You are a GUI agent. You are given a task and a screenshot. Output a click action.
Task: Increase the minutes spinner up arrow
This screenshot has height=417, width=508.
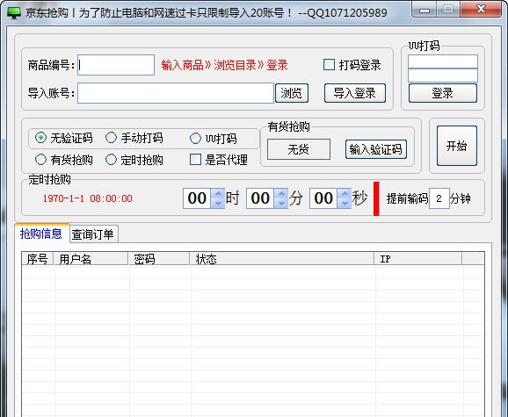click(x=281, y=193)
